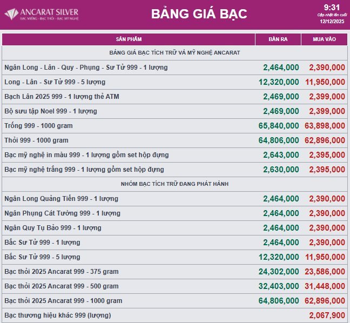The image size is (350, 323).
Task: Click the MUA VÀO column header
Action: pyautogui.click(x=324, y=39)
